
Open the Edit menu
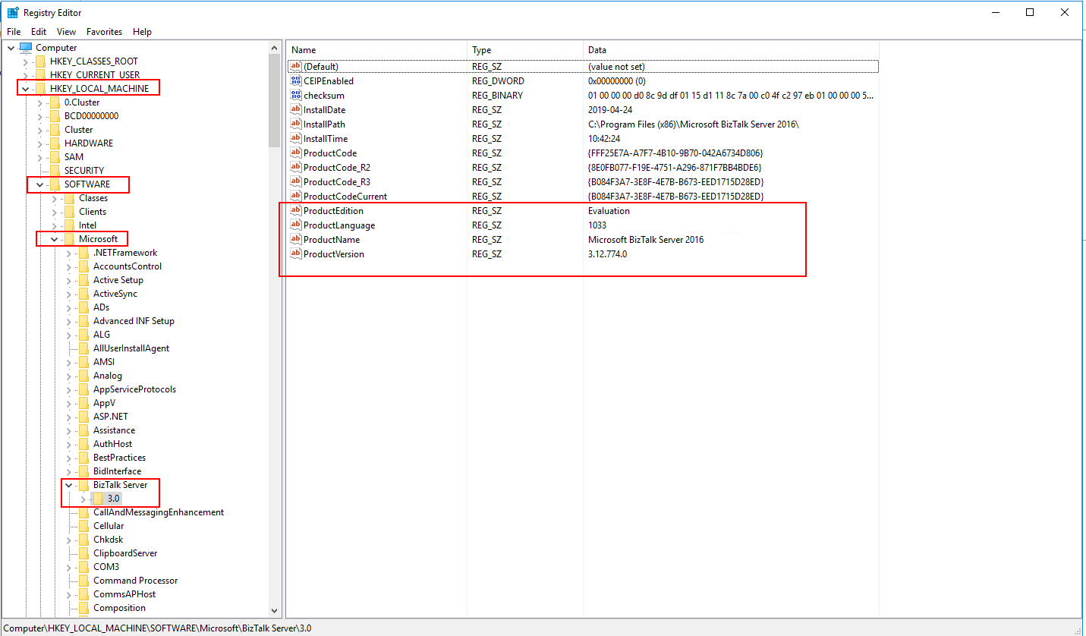pyautogui.click(x=39, y=32)
